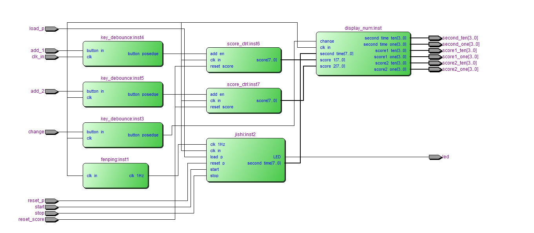The image size is (534, 233).
Task: Select the stop input pin
Action: coord(52,213)
